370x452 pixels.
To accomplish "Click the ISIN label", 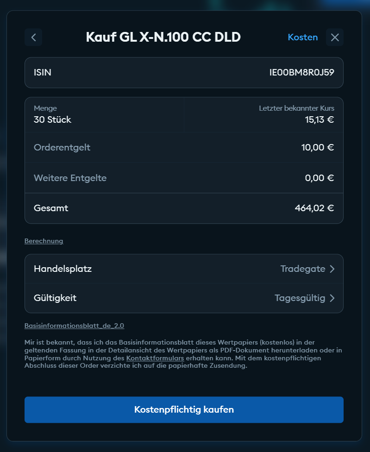I will [43, 72].
